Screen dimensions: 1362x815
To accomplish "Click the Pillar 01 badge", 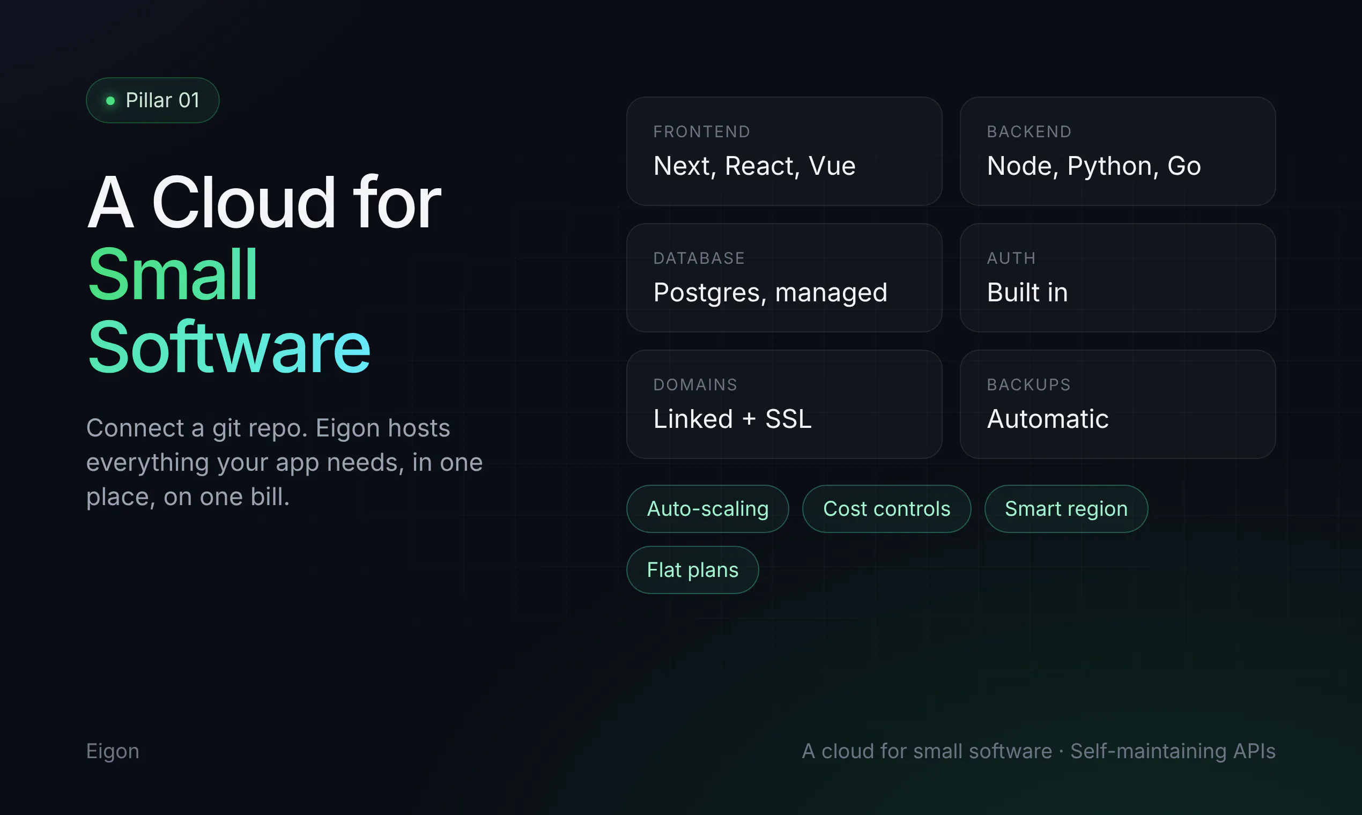I will coord(153,100).
